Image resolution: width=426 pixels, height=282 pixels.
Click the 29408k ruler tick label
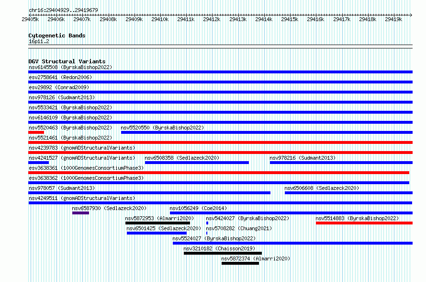(108, 19)
